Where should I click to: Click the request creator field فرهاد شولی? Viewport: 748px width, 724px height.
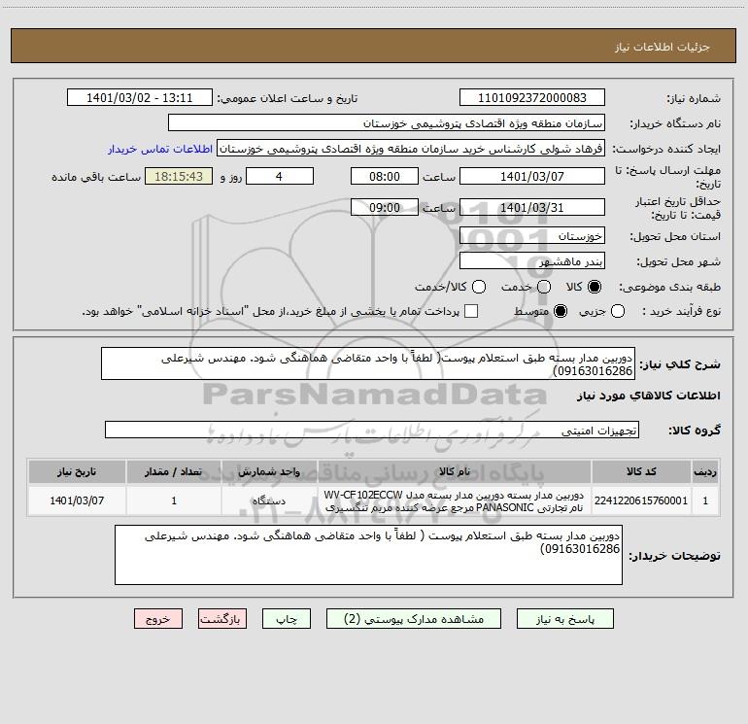tap(411, 149)
